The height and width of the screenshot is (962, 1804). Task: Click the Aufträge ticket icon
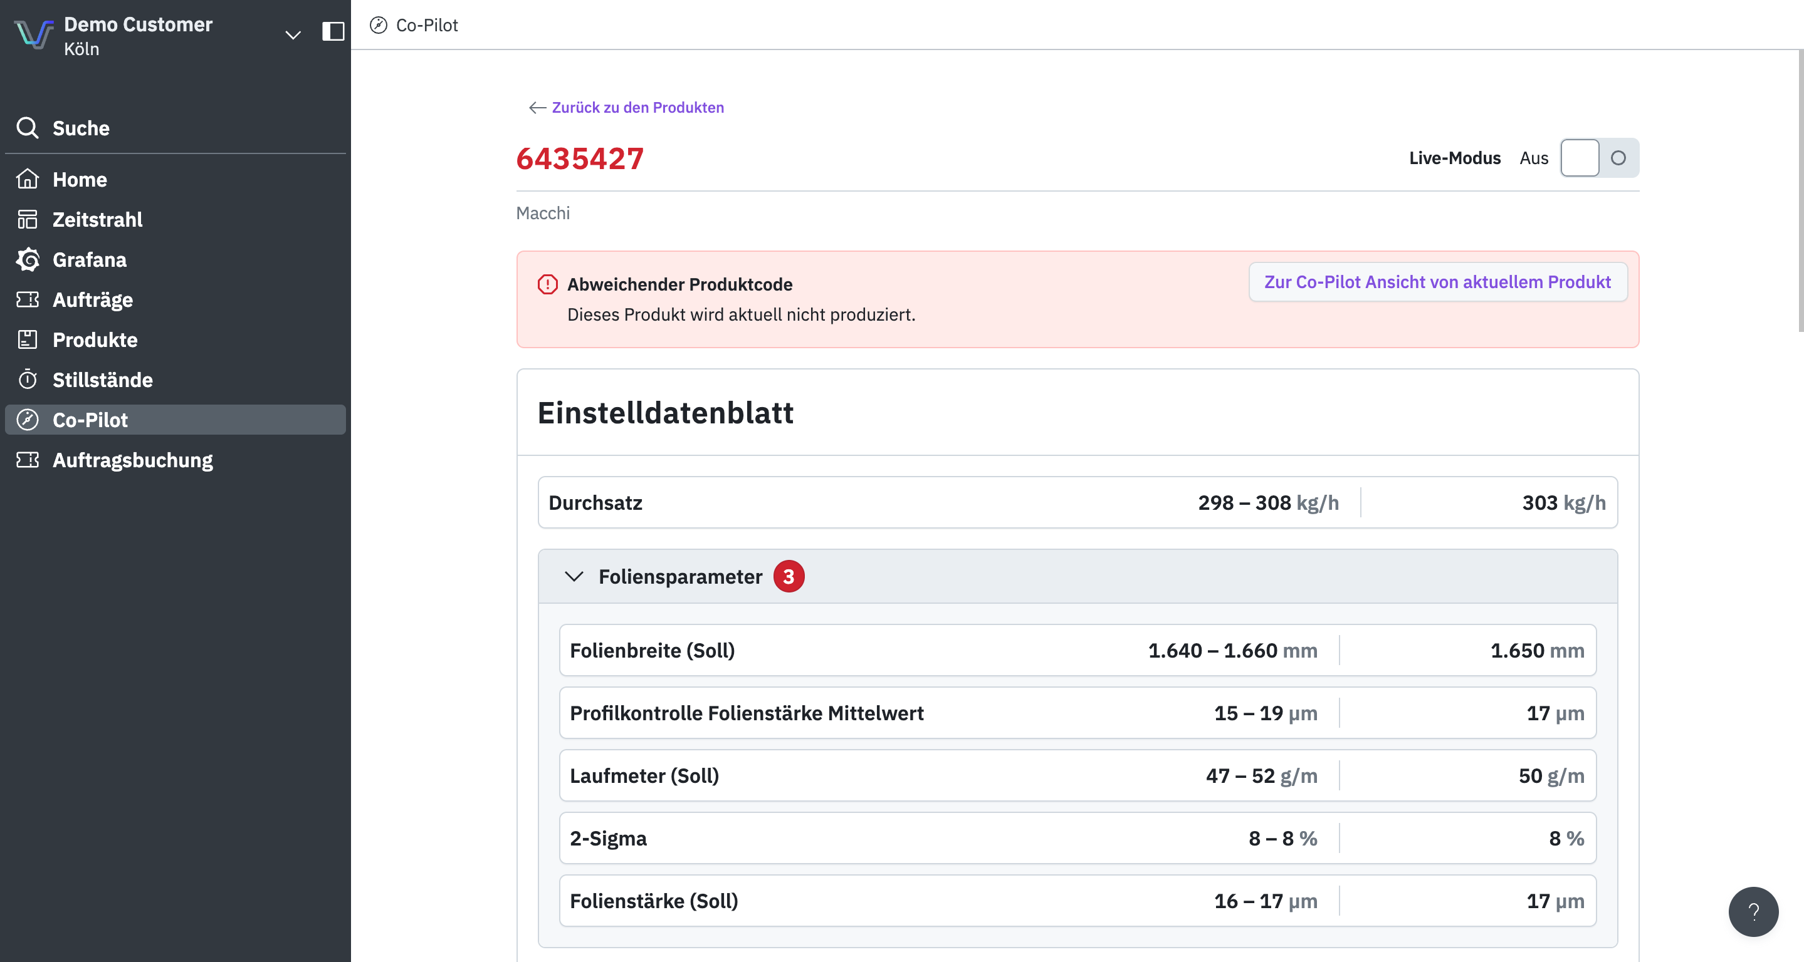[28, 299]
